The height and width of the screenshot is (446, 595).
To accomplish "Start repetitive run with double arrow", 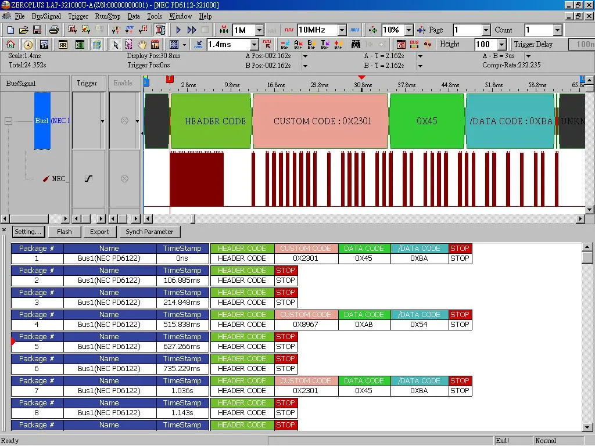I will pyautogui.click(x=192, y=30).
